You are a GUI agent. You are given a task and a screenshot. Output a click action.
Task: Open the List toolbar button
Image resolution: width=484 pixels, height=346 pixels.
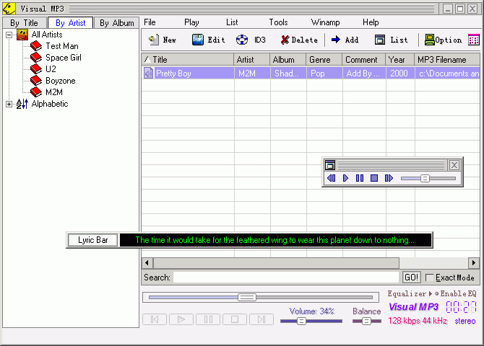point(391,40)
